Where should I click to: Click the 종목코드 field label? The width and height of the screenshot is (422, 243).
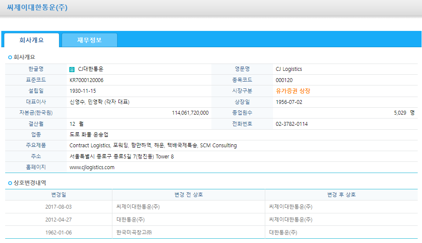click(x=242, y=80)
